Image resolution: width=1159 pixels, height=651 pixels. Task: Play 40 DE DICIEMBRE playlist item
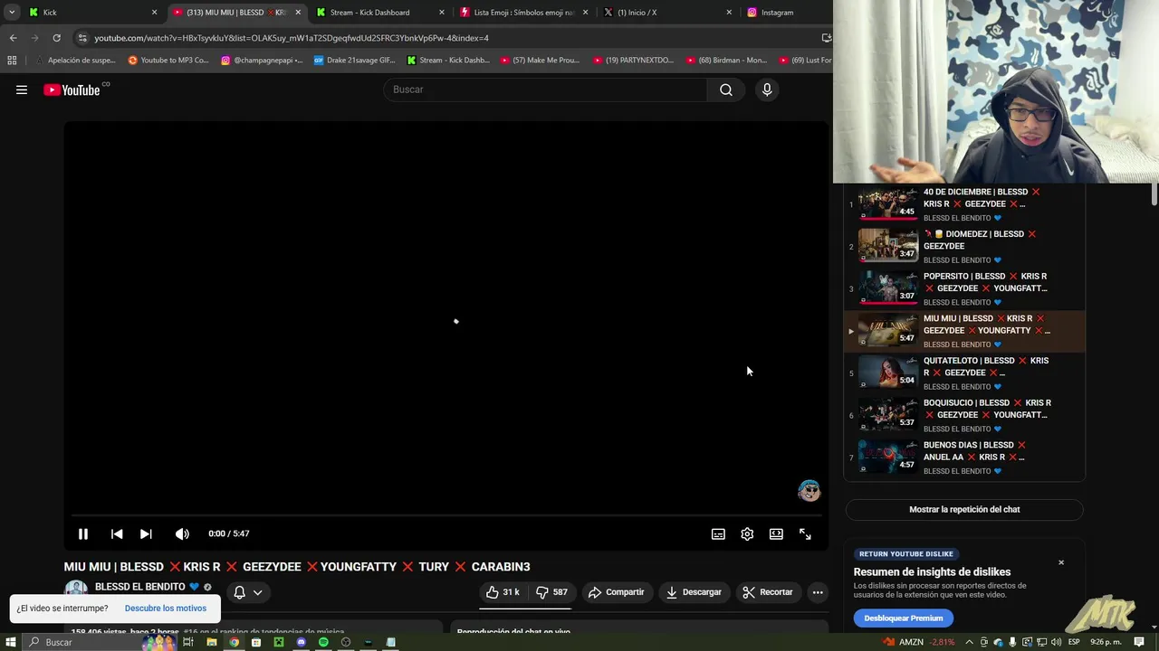(x=964, y=204)
